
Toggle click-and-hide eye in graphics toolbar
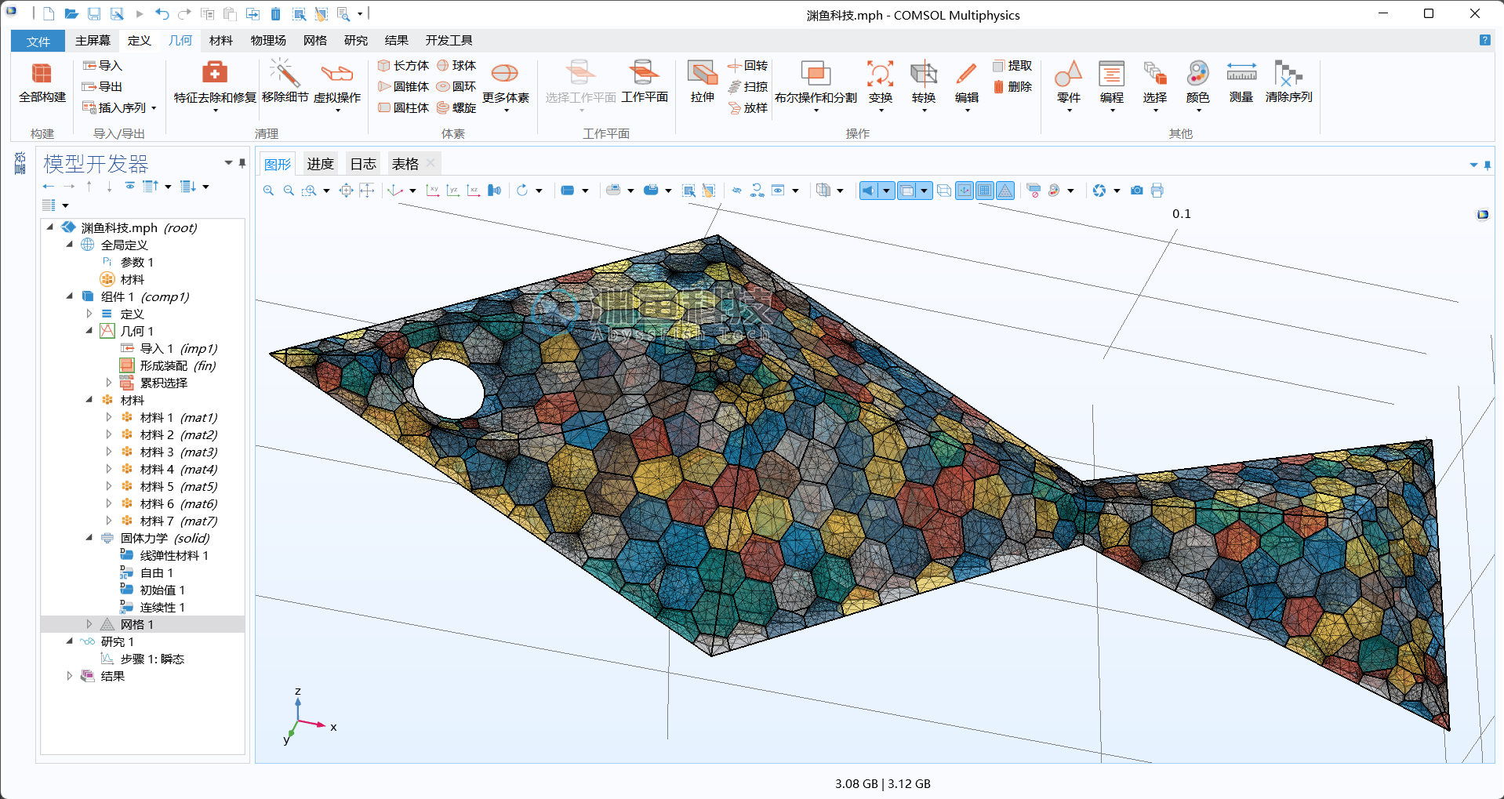(x=736, y=191)
